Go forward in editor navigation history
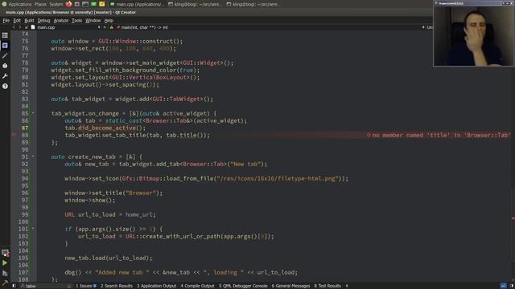 tap(19, 27)
